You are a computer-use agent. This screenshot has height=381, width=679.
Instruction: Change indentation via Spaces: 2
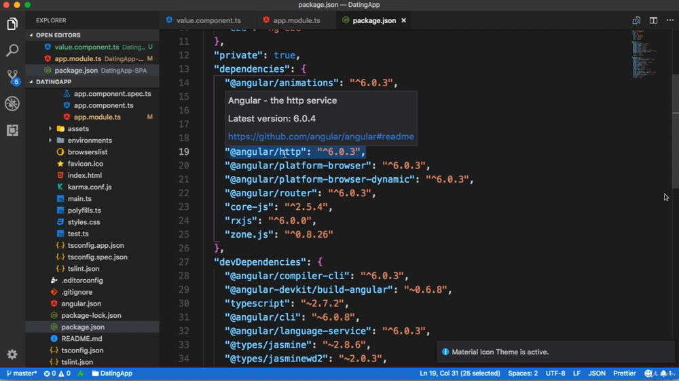pyautogui.click(x=523, y=374)
